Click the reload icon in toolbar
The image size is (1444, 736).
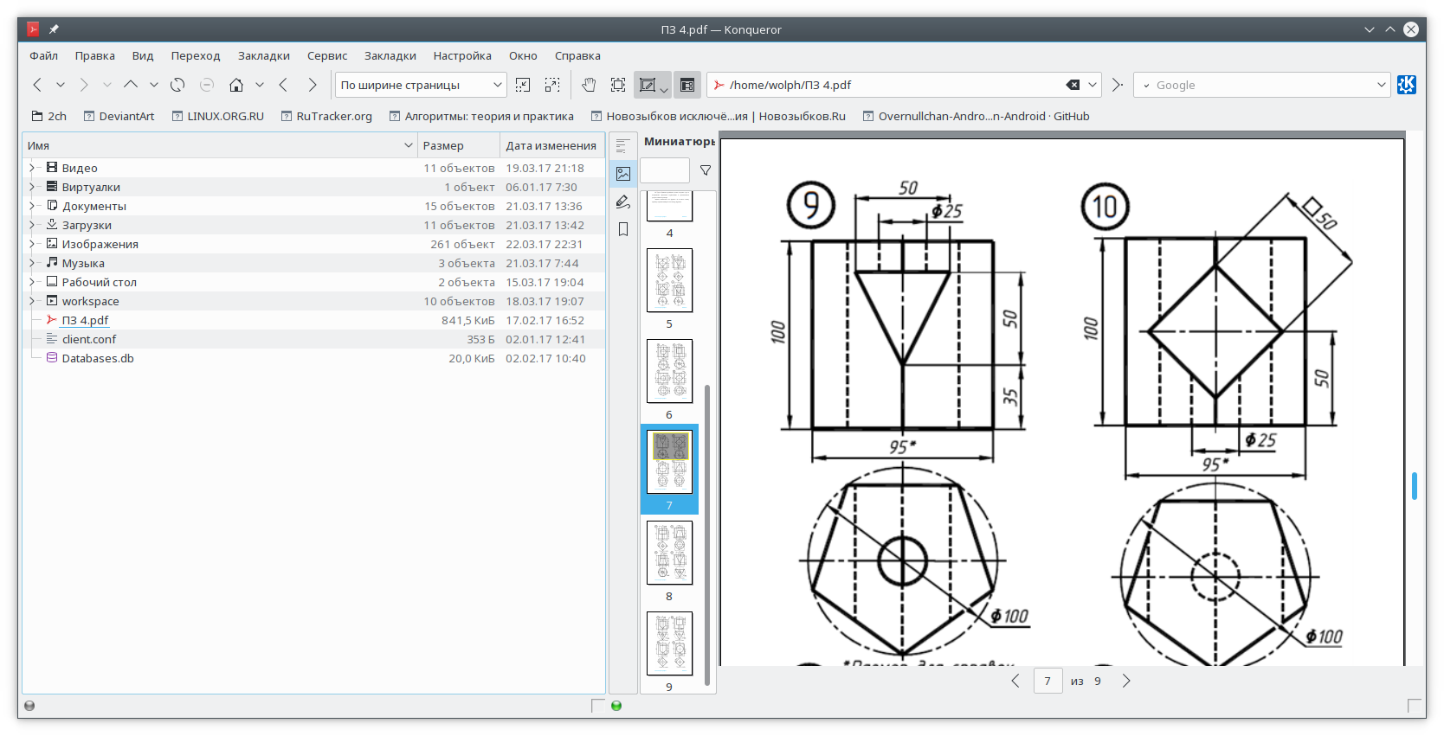click(x=177, y=85)
